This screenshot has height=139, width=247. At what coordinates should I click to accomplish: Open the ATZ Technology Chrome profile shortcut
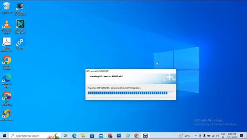click(x=7, y=99)
